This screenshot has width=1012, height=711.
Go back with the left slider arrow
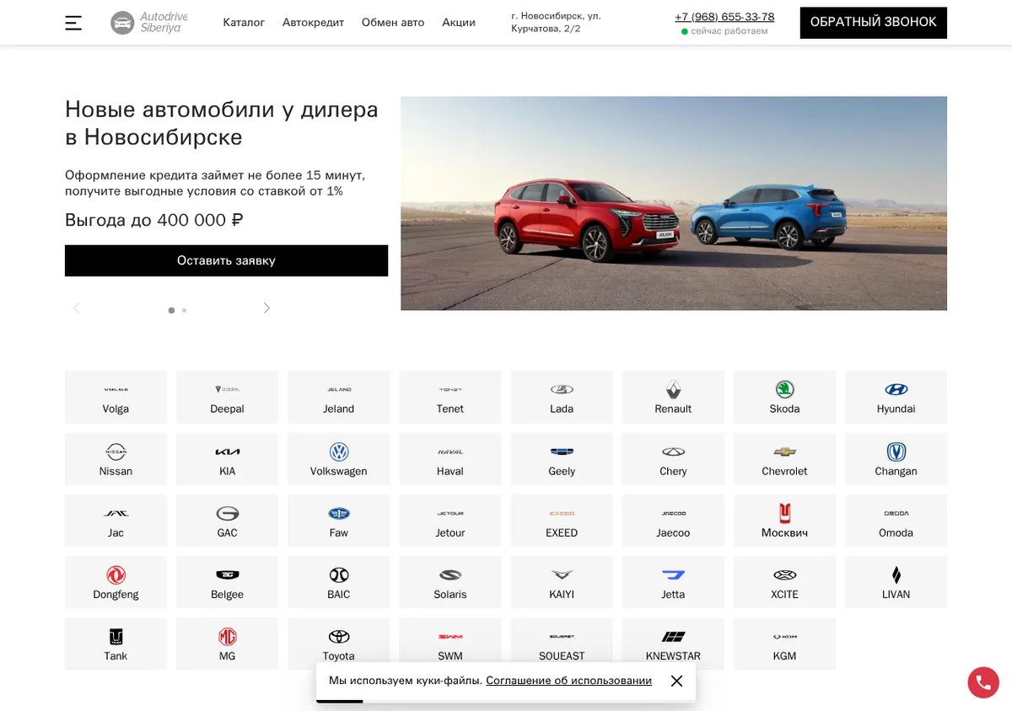[x=77, y=308]
